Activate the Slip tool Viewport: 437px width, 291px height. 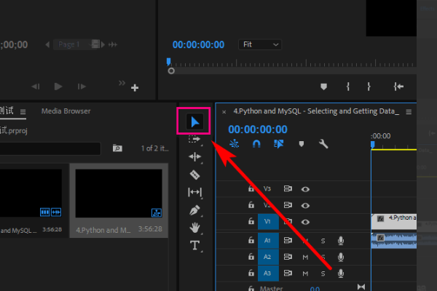click(194, 192)
